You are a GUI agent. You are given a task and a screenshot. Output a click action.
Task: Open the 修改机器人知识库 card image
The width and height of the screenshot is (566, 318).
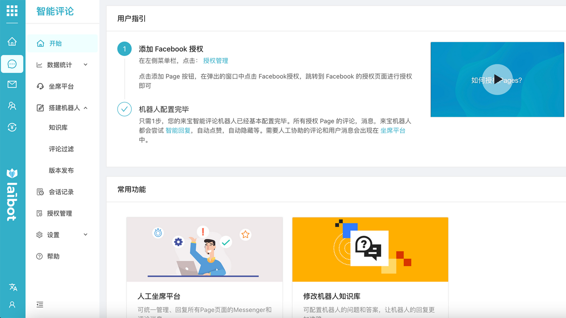[370, 250]
